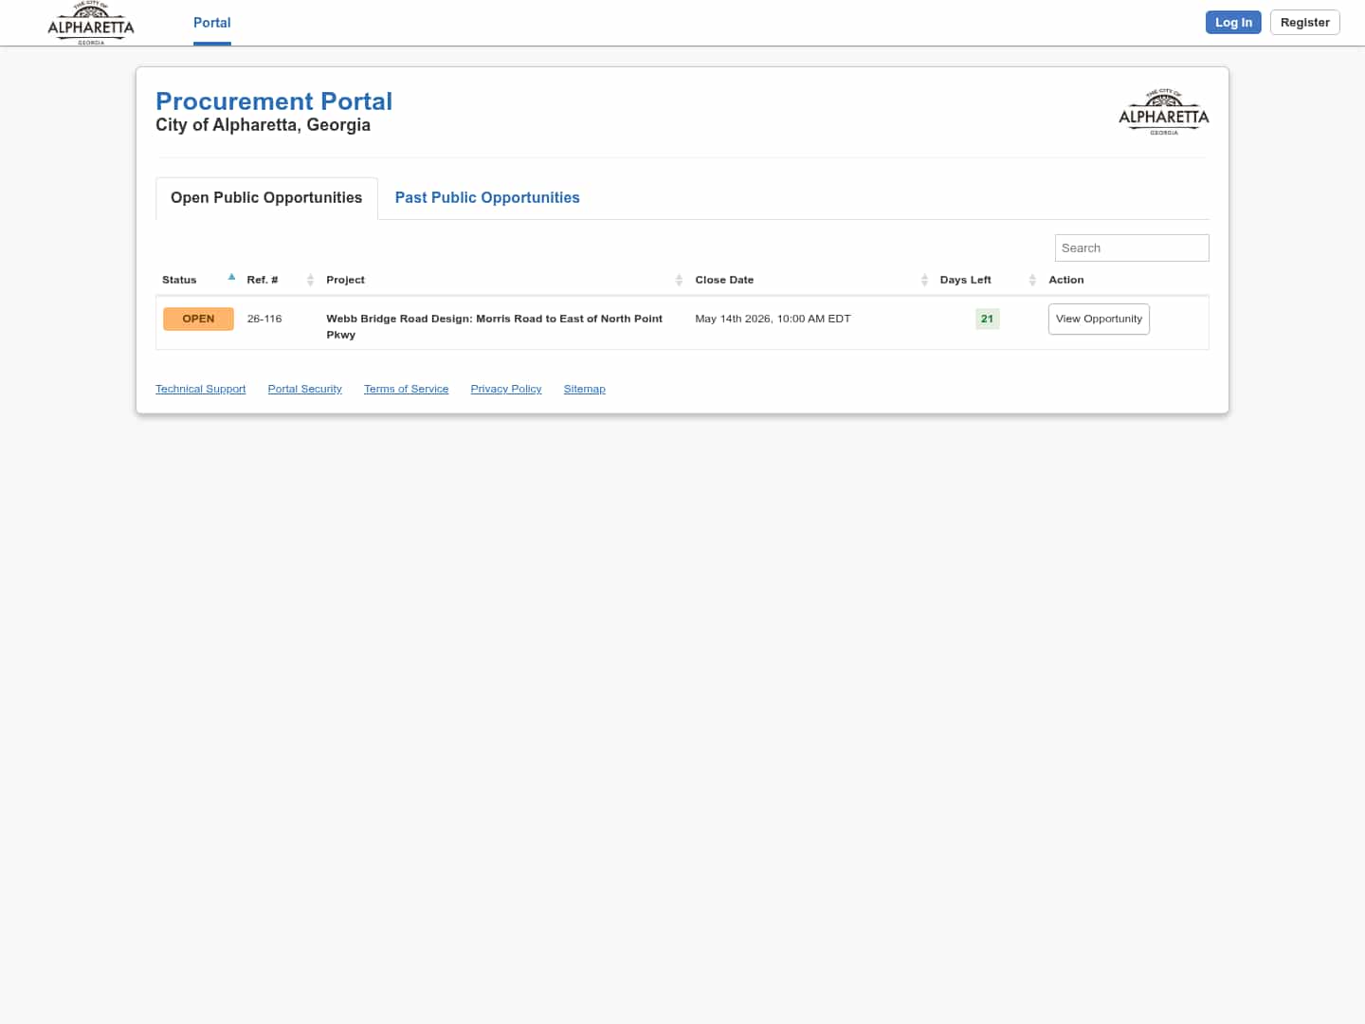Click the Search input field
Image resolution: width=1365 pixels, height=1024 pixels.
coord(1131,247)
